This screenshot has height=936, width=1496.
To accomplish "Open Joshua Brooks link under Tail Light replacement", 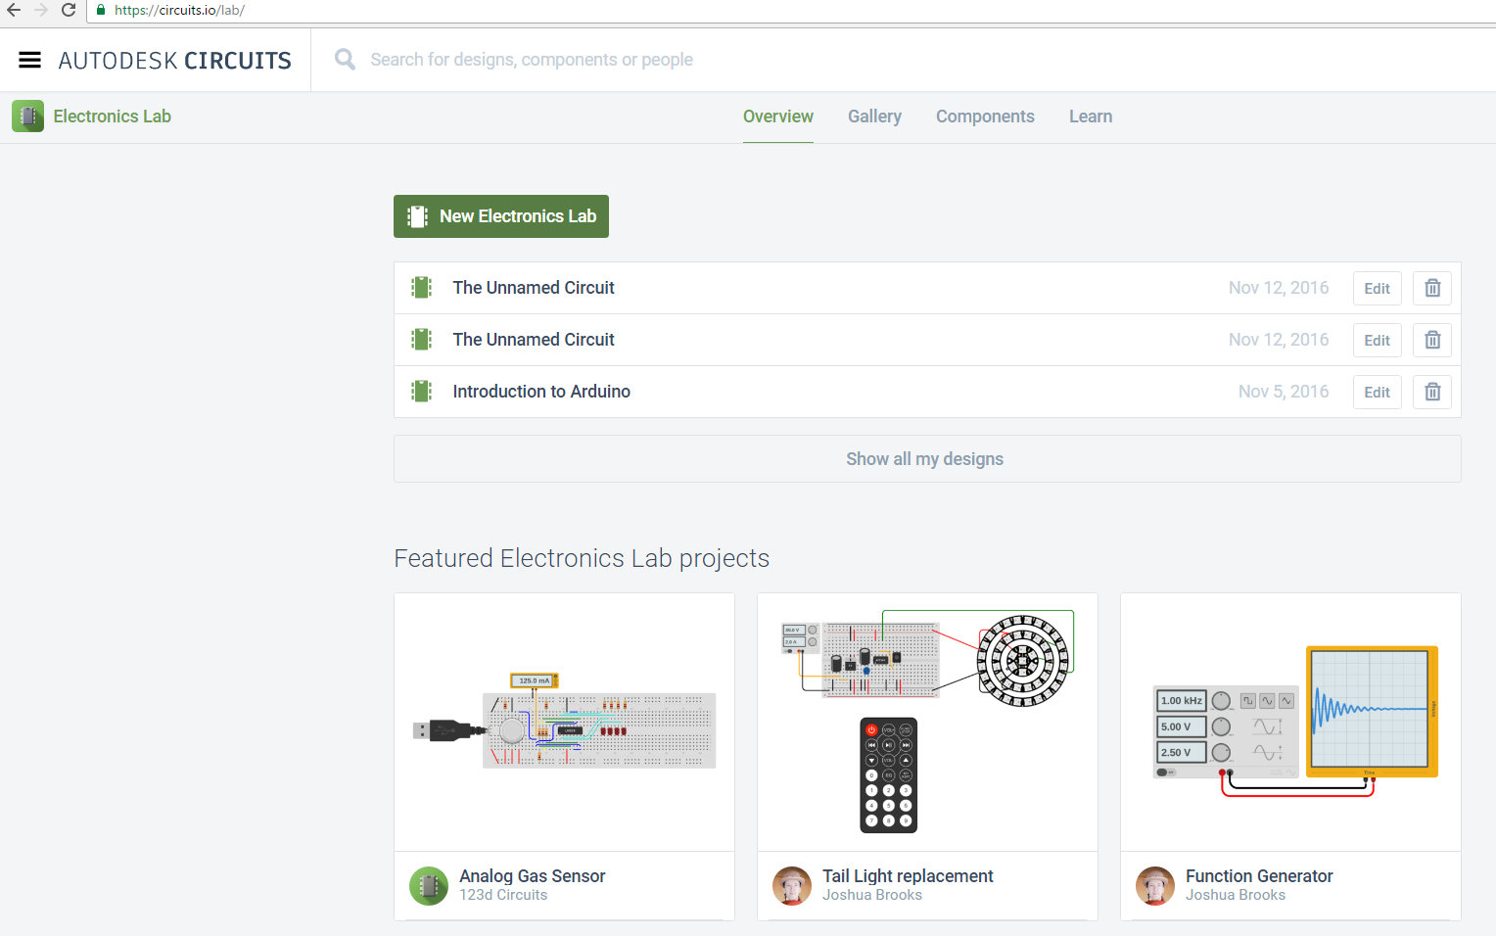I will click(872, 895).
